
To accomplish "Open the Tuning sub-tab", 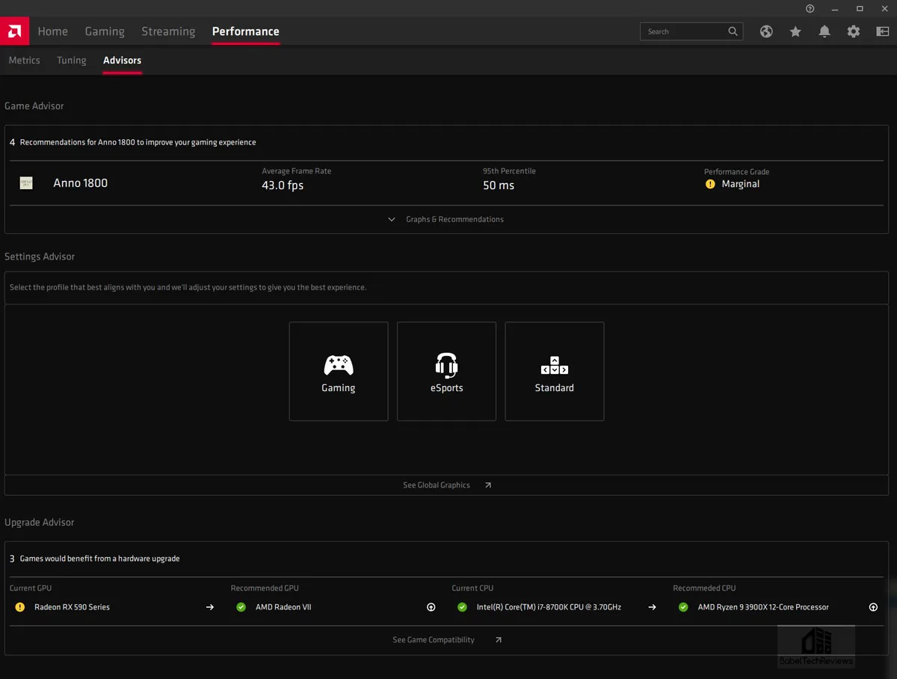I will pos(72,61).
